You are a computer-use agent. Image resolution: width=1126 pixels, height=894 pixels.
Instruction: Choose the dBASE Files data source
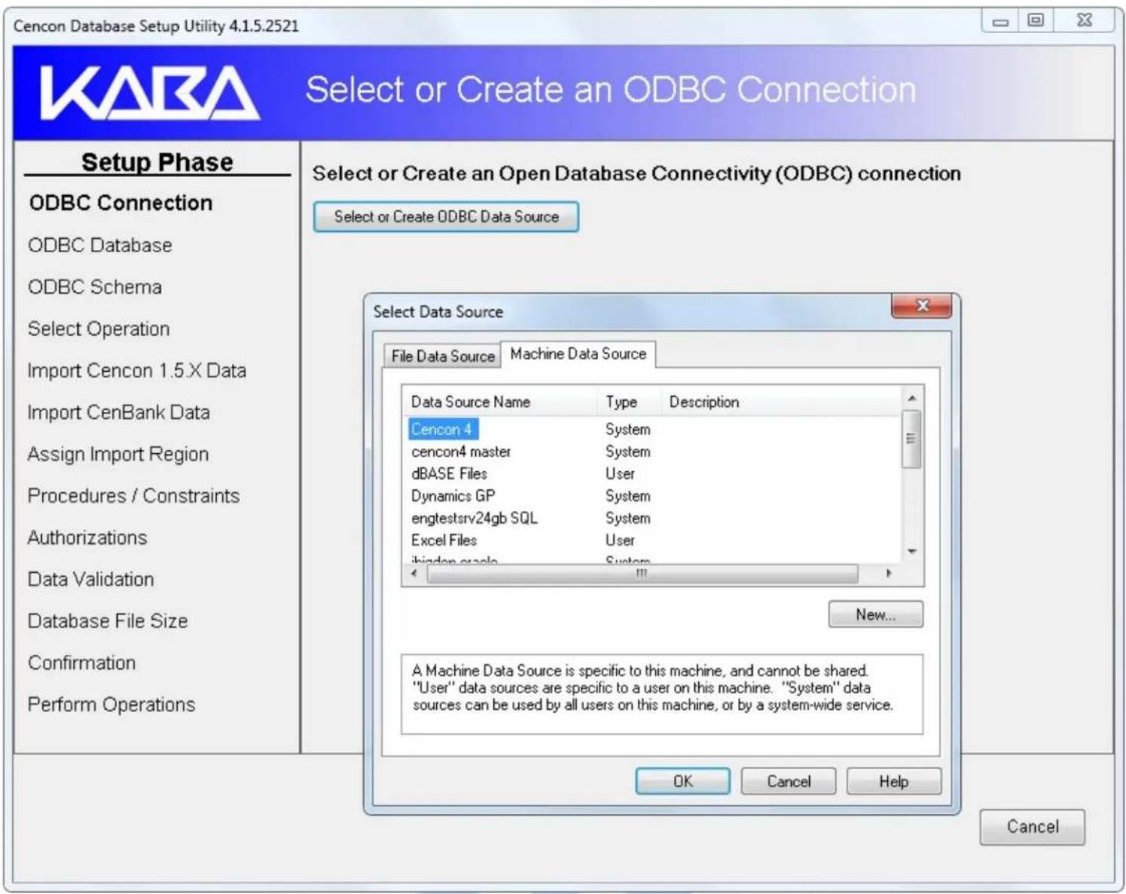point(449,474)
